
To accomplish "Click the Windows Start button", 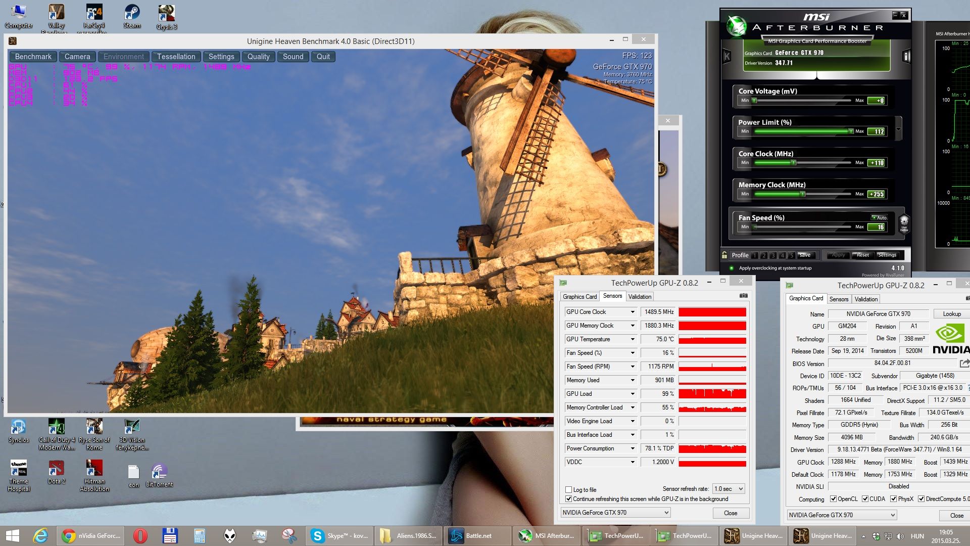I will pyautogui.click(x=12, y=536).
